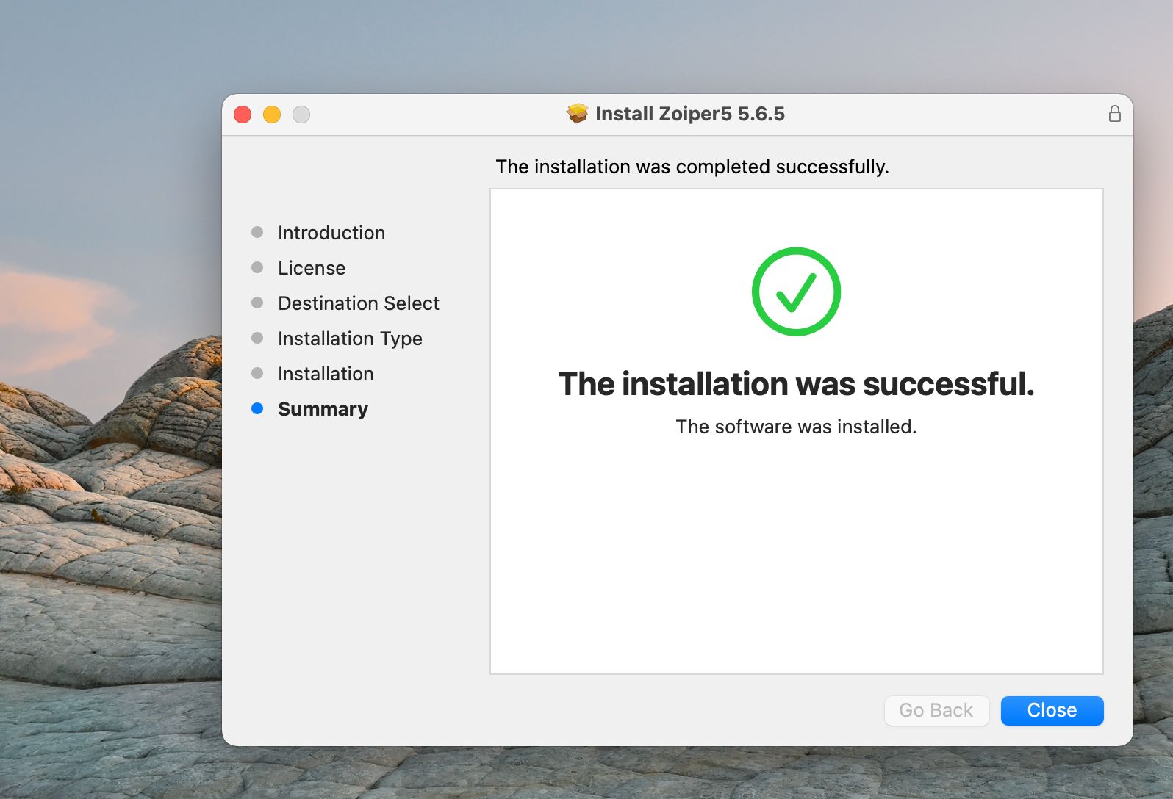Close the installer with the red window button

click(x=243, y=115)
